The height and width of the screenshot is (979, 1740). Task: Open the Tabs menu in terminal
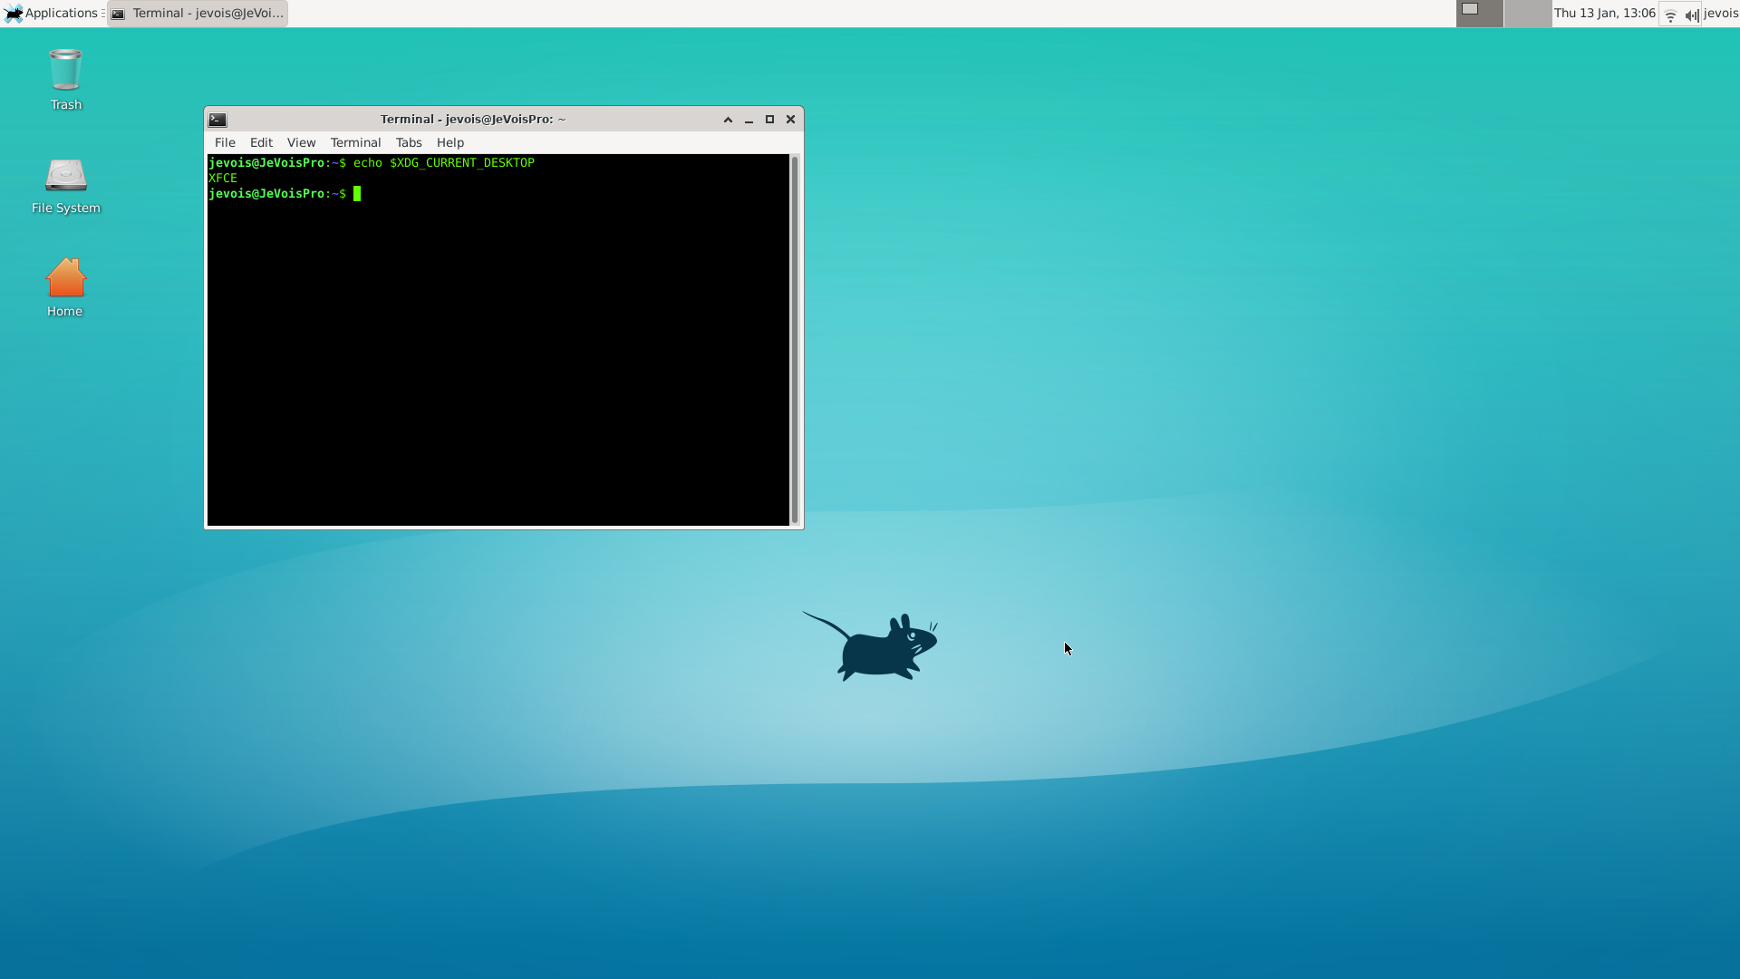[409, 143]
